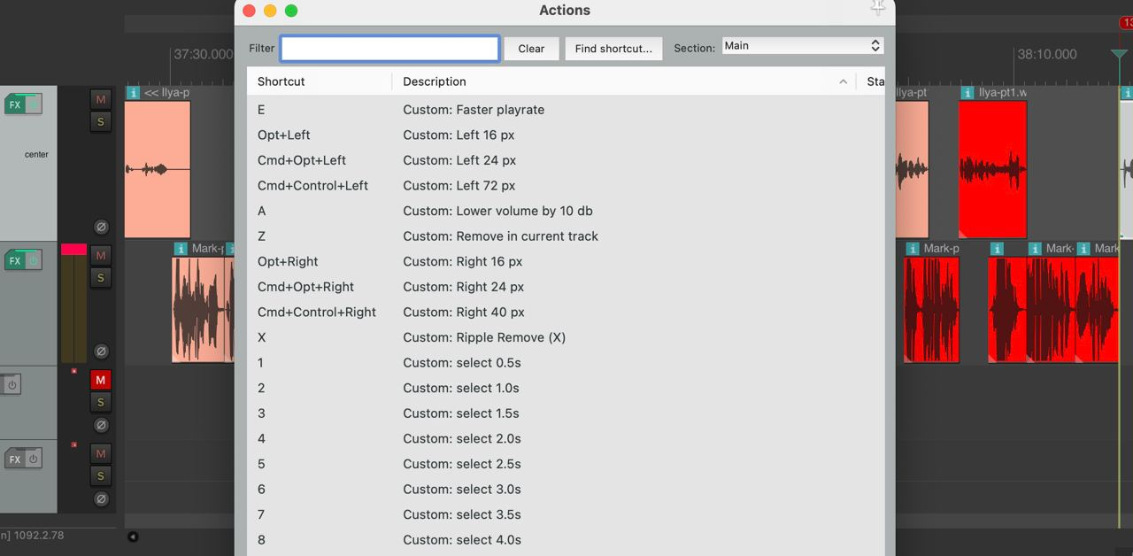Solo the first track
The image size is (1133, 556).
click(101, 122)
